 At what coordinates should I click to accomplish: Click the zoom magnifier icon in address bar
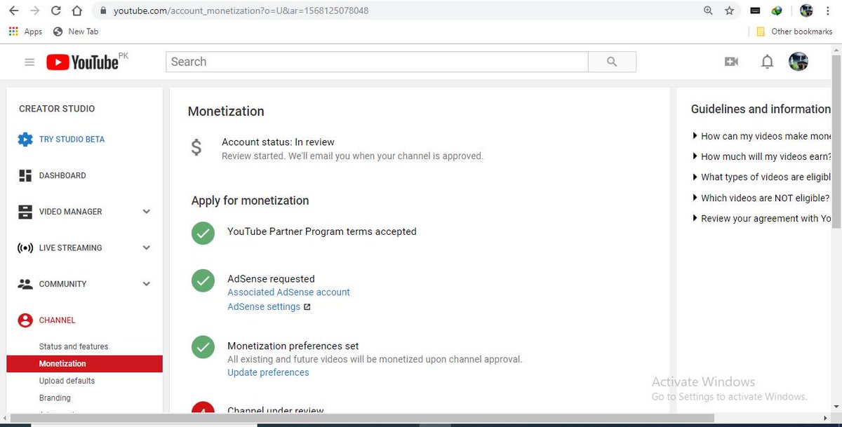tap(708, 11)
